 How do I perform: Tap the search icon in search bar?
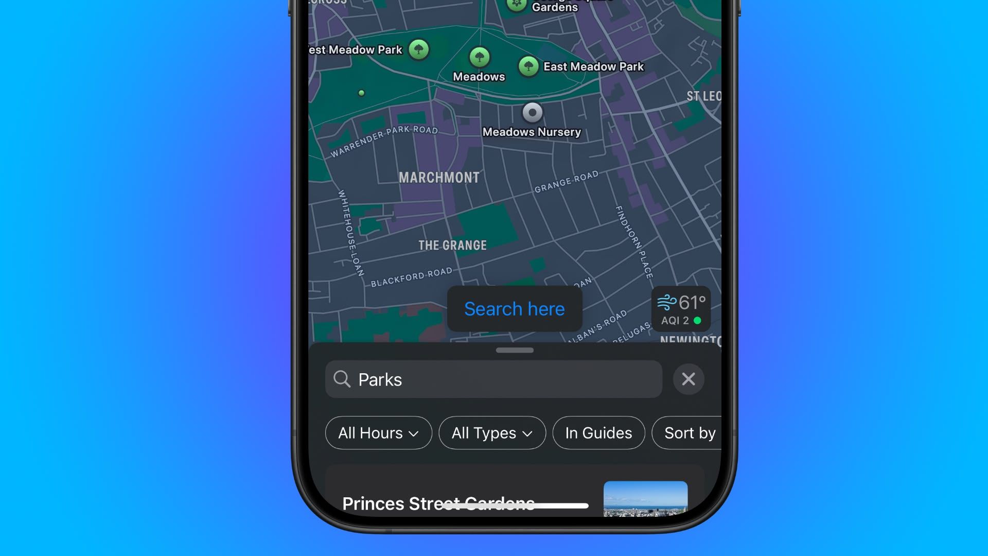pos(343,379)
